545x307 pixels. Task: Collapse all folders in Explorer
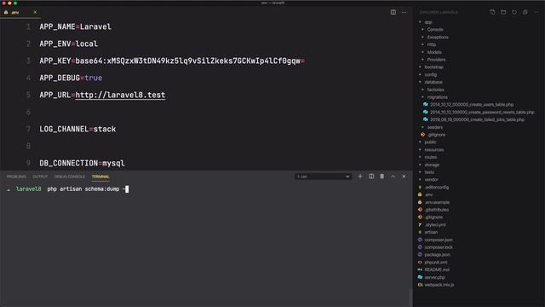pyautogui.click(x=525, y=12)
